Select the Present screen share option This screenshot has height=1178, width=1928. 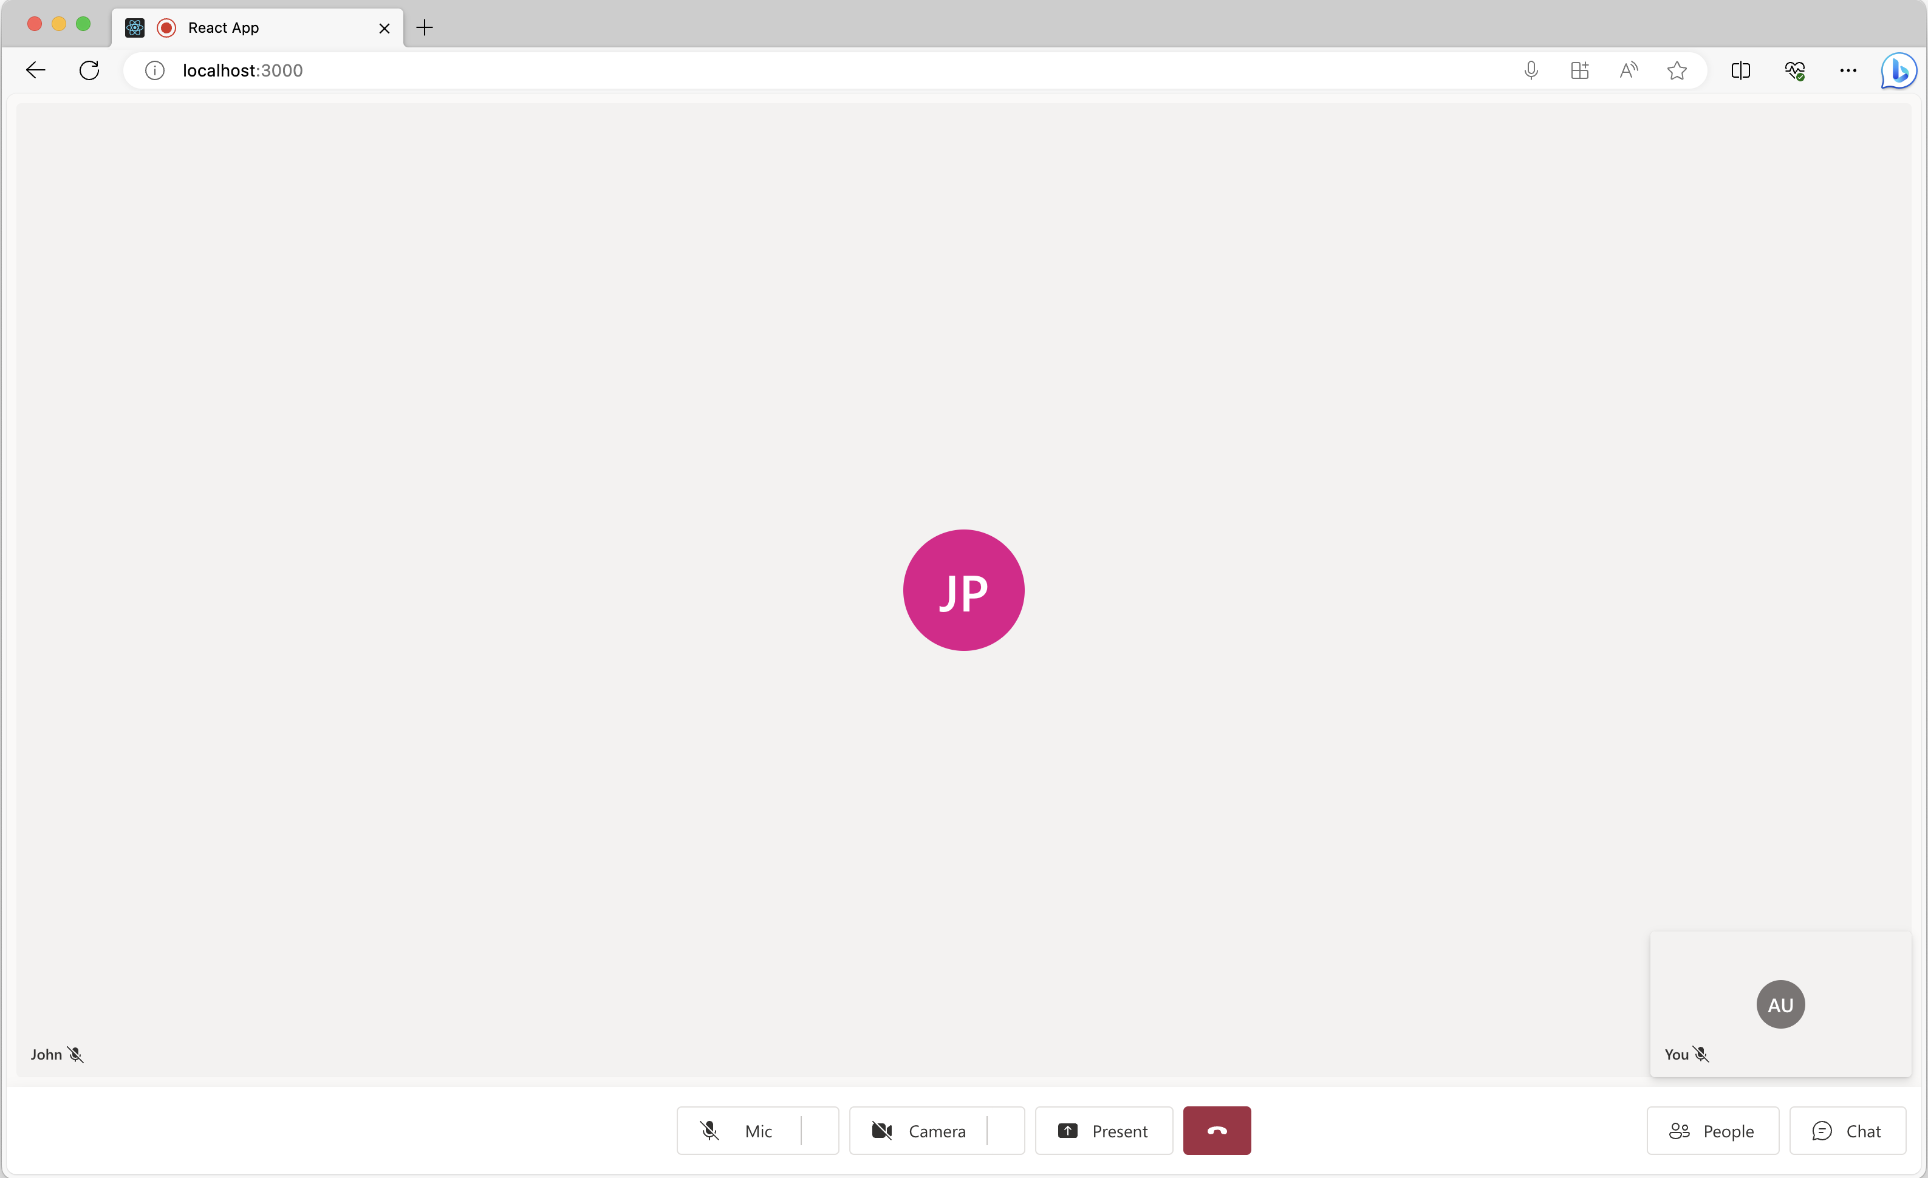(x=1103, y=1130)
